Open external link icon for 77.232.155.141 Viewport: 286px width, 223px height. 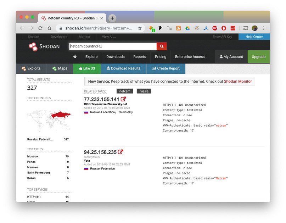pos(123,99)
